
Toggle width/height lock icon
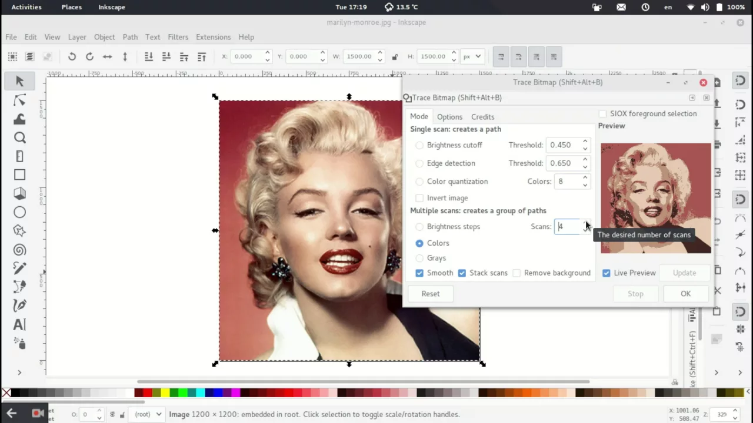coord(395,56)
